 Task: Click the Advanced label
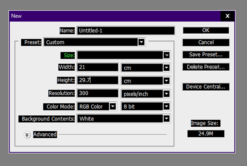(x=45, y=135)
